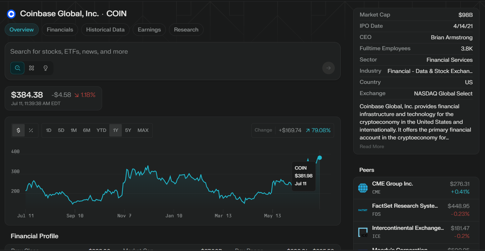
Task: Click the $384.38 current price
Action: point(27,95)
